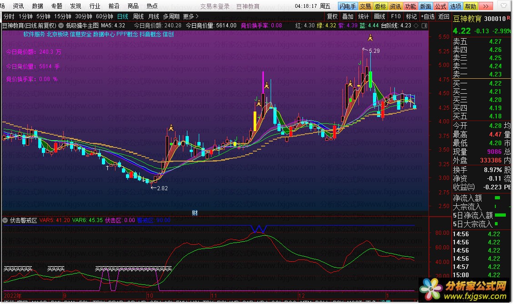Click the 净流入额 bar row
The image size is (514, 304).
pyautogui.click(x=481, y=198)
